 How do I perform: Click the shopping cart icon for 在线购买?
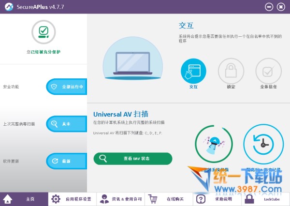point(153,199)
